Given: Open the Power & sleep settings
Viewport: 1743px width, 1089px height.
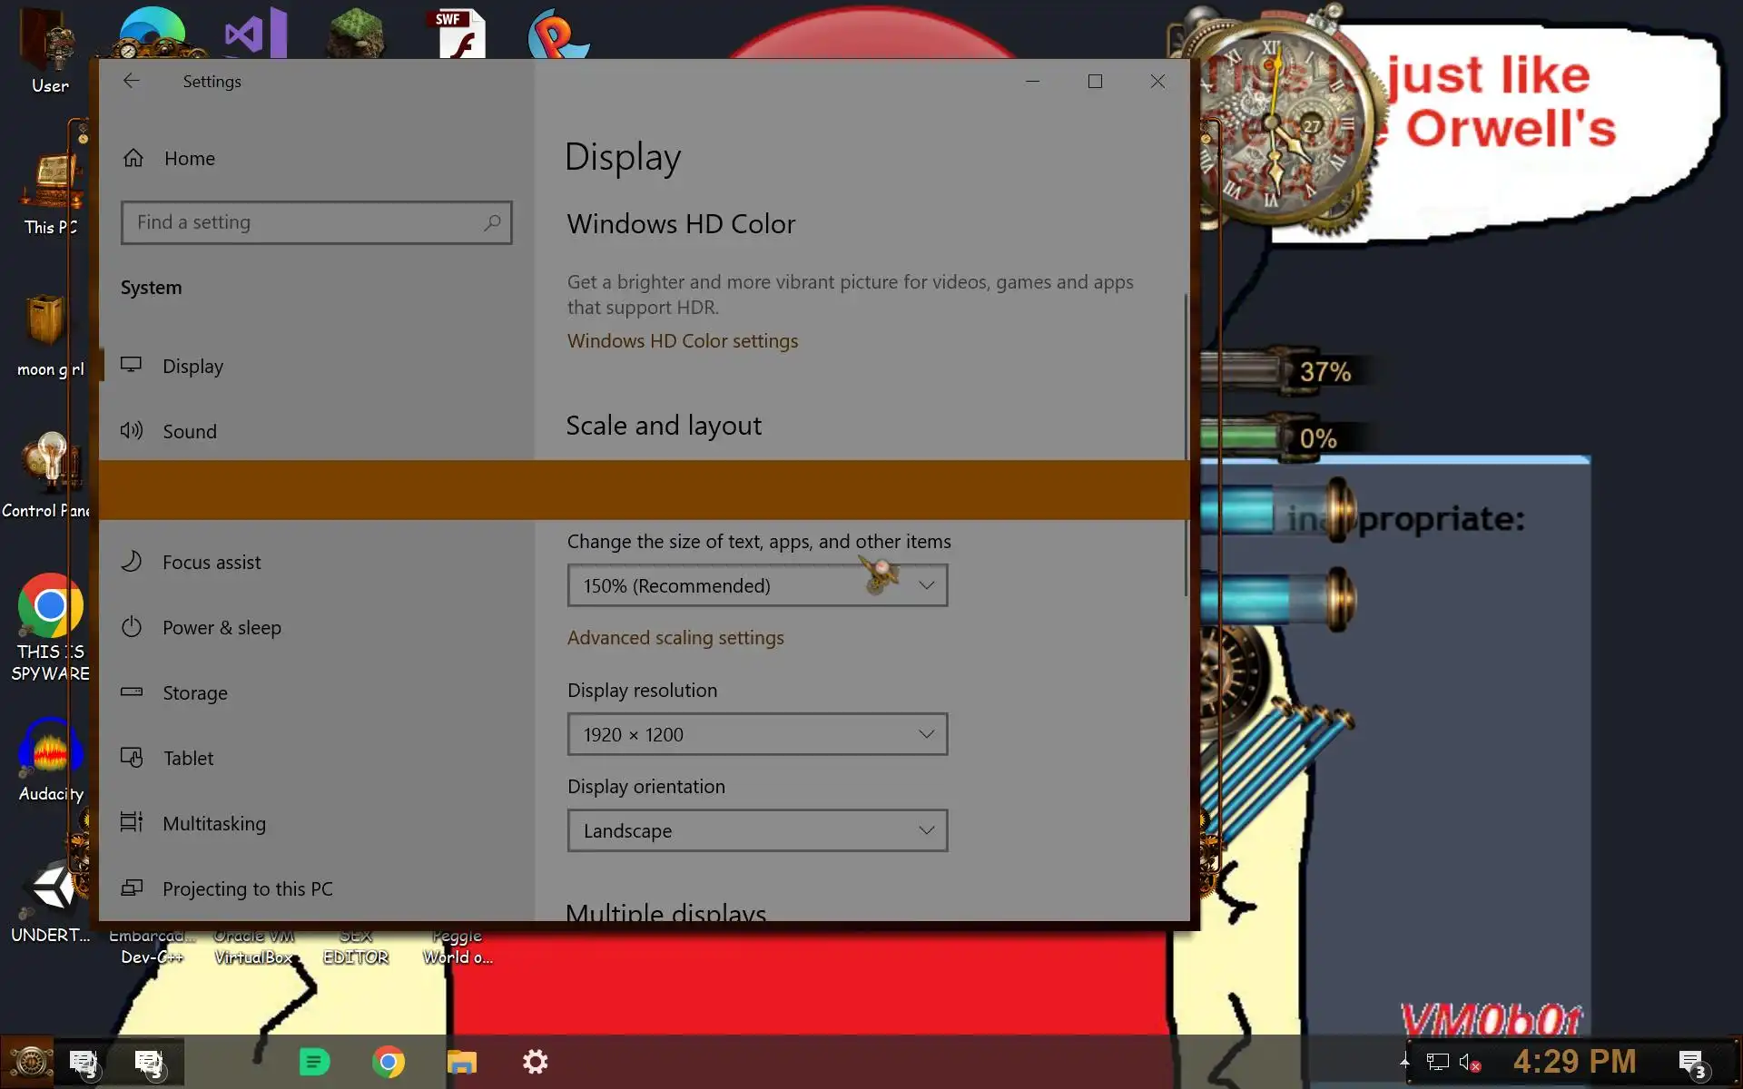Looking at the screenshot, I should (x=221, y=627).
